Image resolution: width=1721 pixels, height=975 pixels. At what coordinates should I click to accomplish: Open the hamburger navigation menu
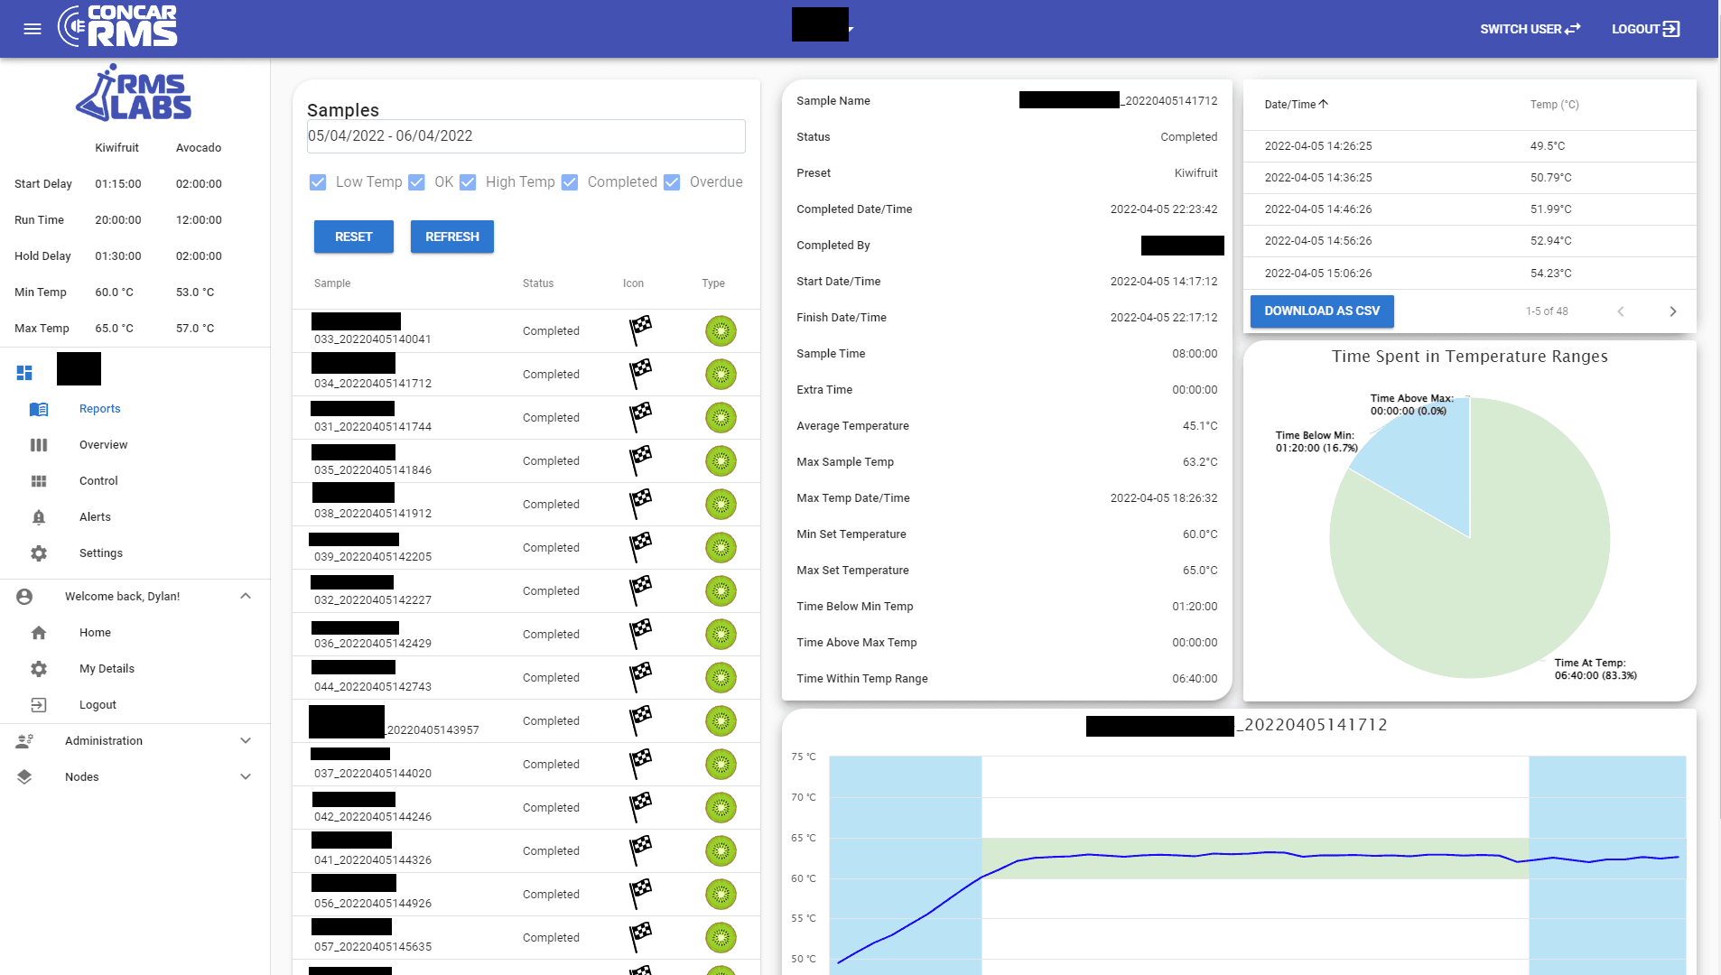[33, 29]
